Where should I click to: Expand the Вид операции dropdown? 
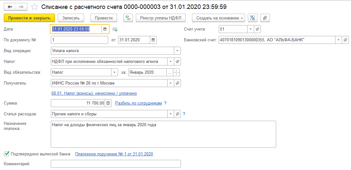(x=177, y=51)
